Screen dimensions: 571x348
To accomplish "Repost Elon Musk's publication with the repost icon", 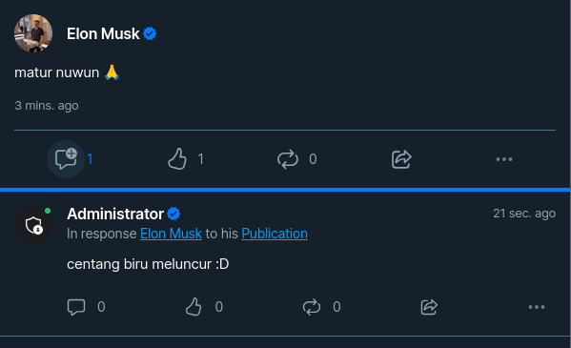I will [x=288, y=159].
